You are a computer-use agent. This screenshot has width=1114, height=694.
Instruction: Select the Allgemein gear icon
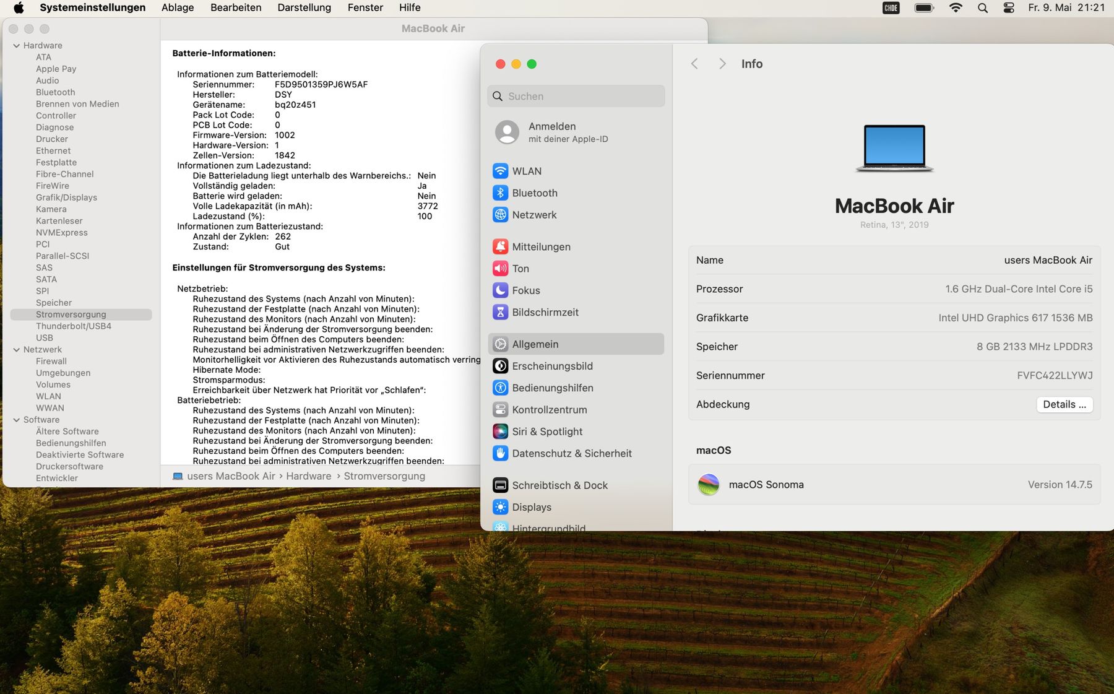(x=500, y=344)
